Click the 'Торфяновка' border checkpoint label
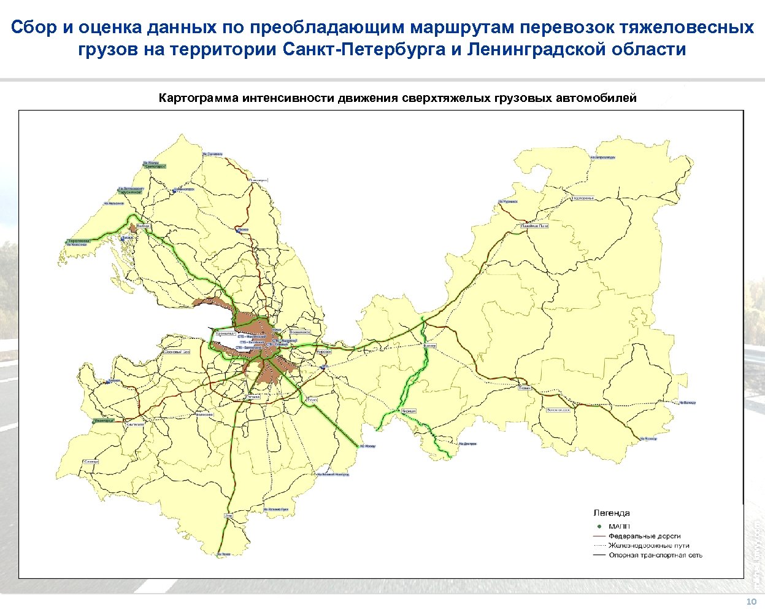765x609 pixels. pyautogui.click(x=79, y=241)
